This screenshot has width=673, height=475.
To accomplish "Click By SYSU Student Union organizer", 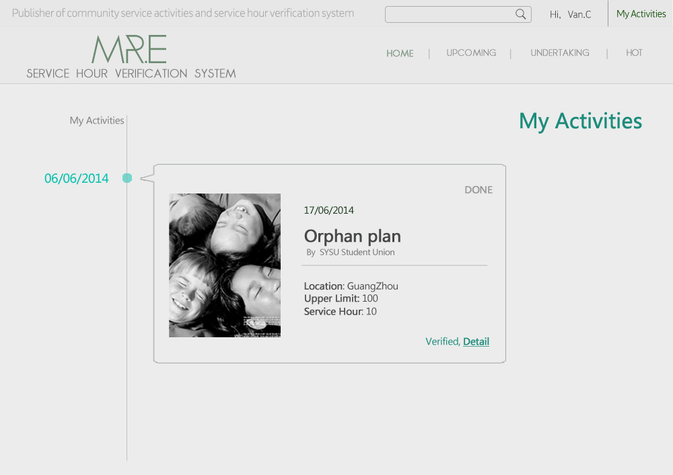I will pos(350,252).
